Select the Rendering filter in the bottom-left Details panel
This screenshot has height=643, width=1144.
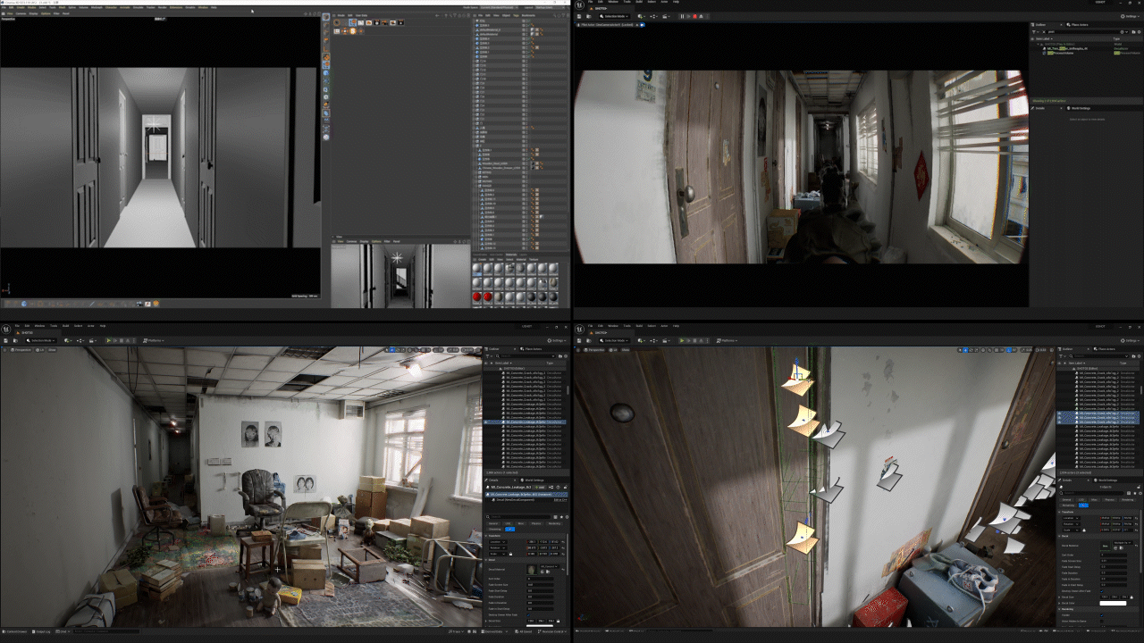point(554,523)
